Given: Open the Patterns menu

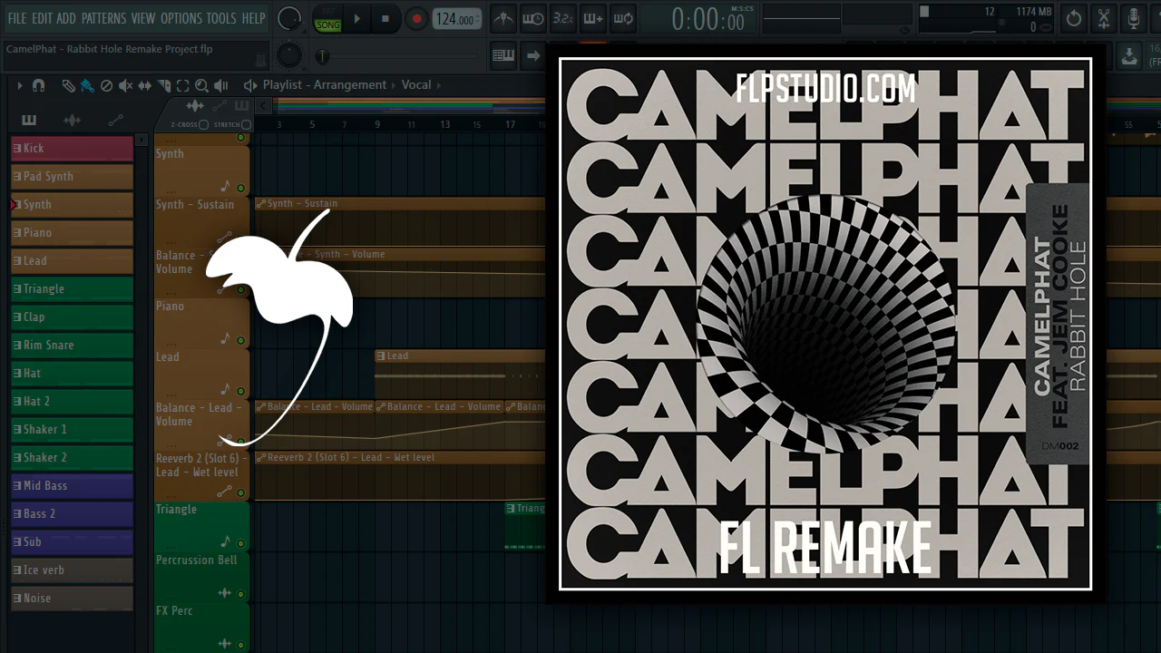Looking at the screenshot, I should pos(103,18).
